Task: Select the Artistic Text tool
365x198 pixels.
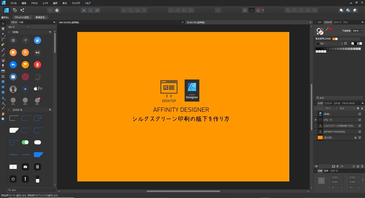Action: click(x=3, y=103)
